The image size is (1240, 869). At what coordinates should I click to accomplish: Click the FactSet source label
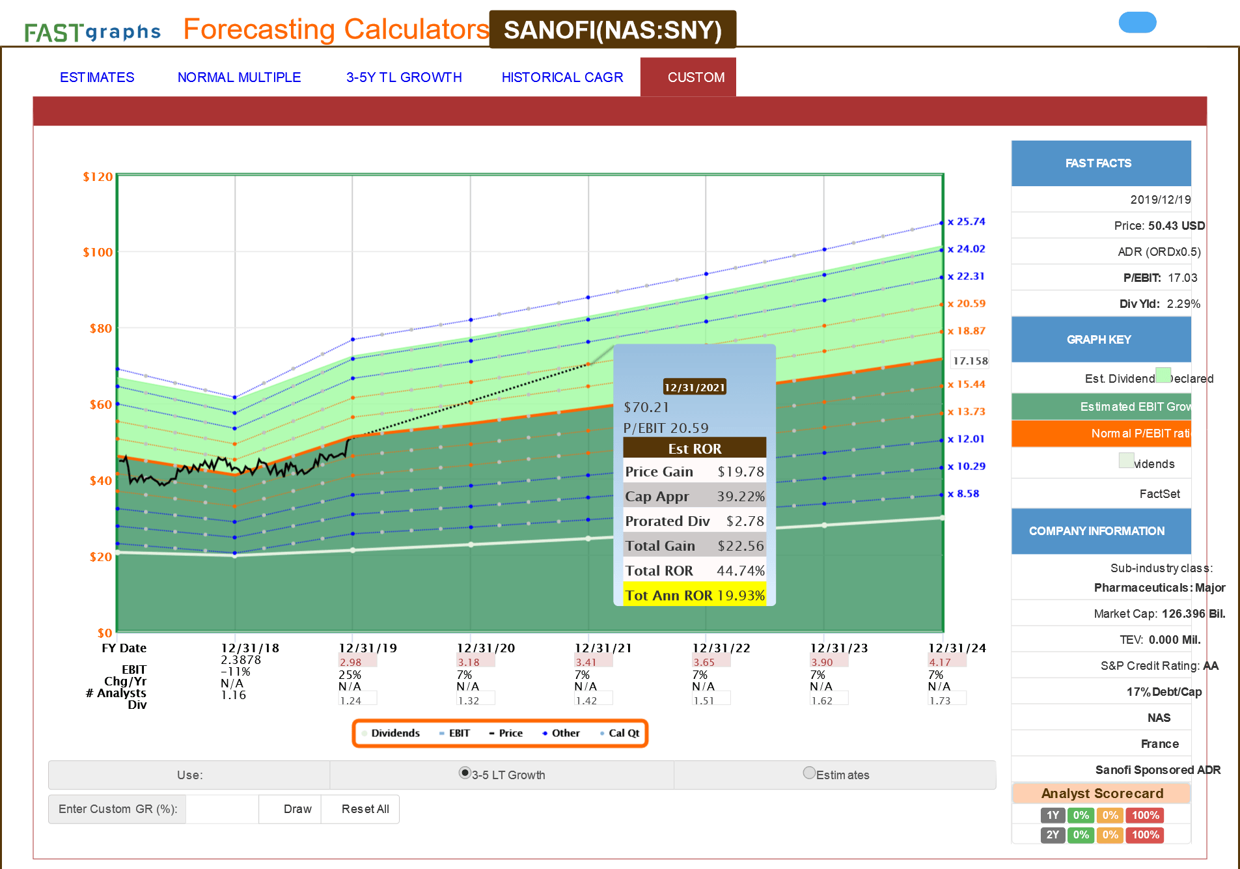(1159, 494)
